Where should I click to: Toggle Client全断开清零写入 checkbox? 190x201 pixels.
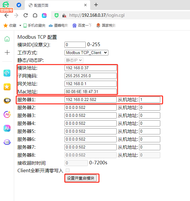click(67, 170)
